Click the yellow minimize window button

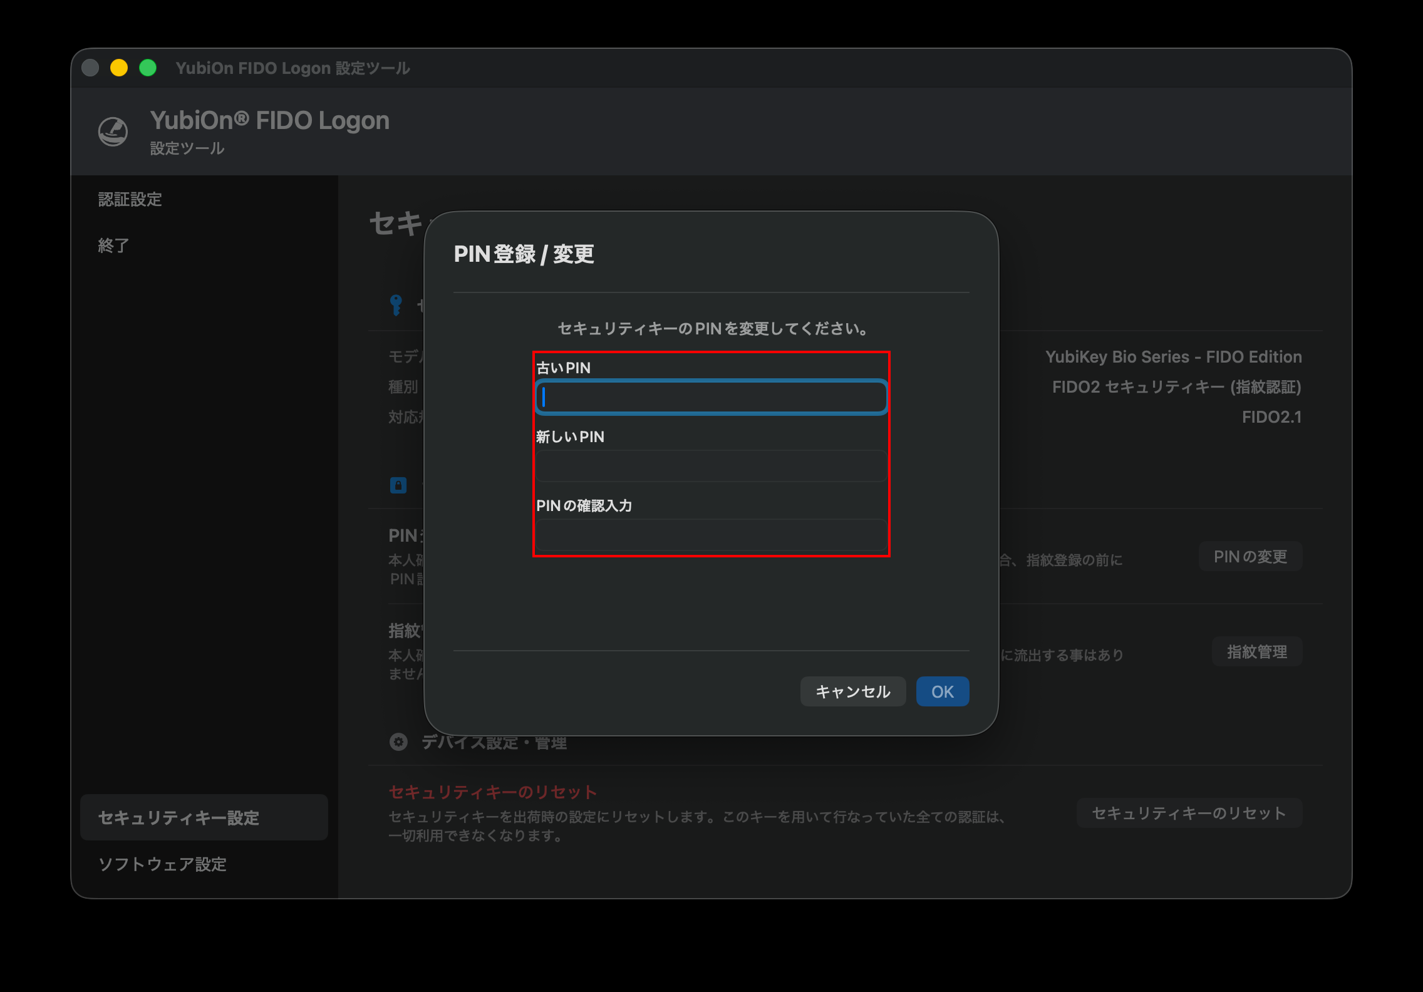[x=119, y=68]
